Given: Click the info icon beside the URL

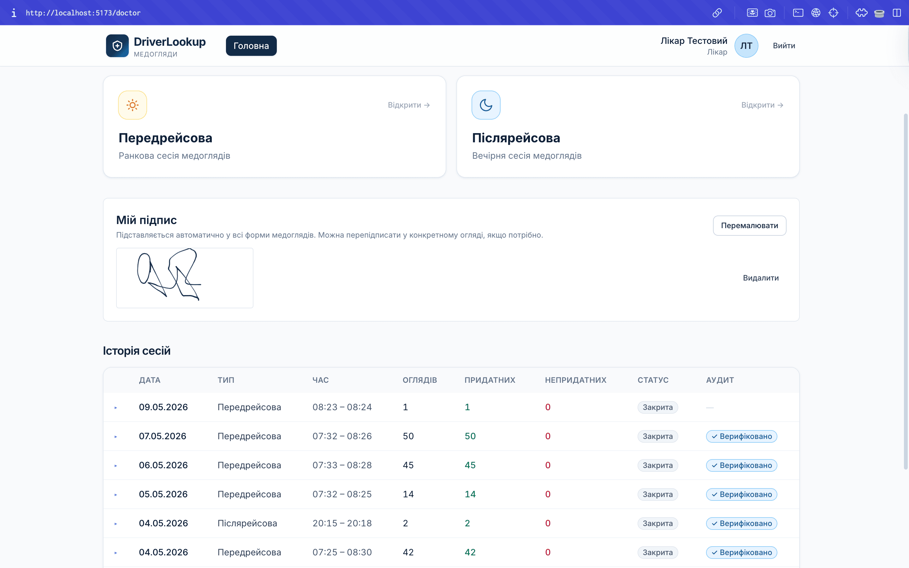Looking at the screenshot, I should [14, 13].
